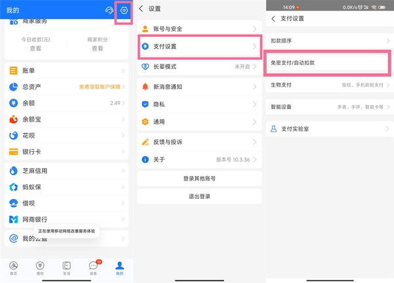
Task: Tap the 银行卡 card icon
Action: pyautogui.click(x=13, y=152)
